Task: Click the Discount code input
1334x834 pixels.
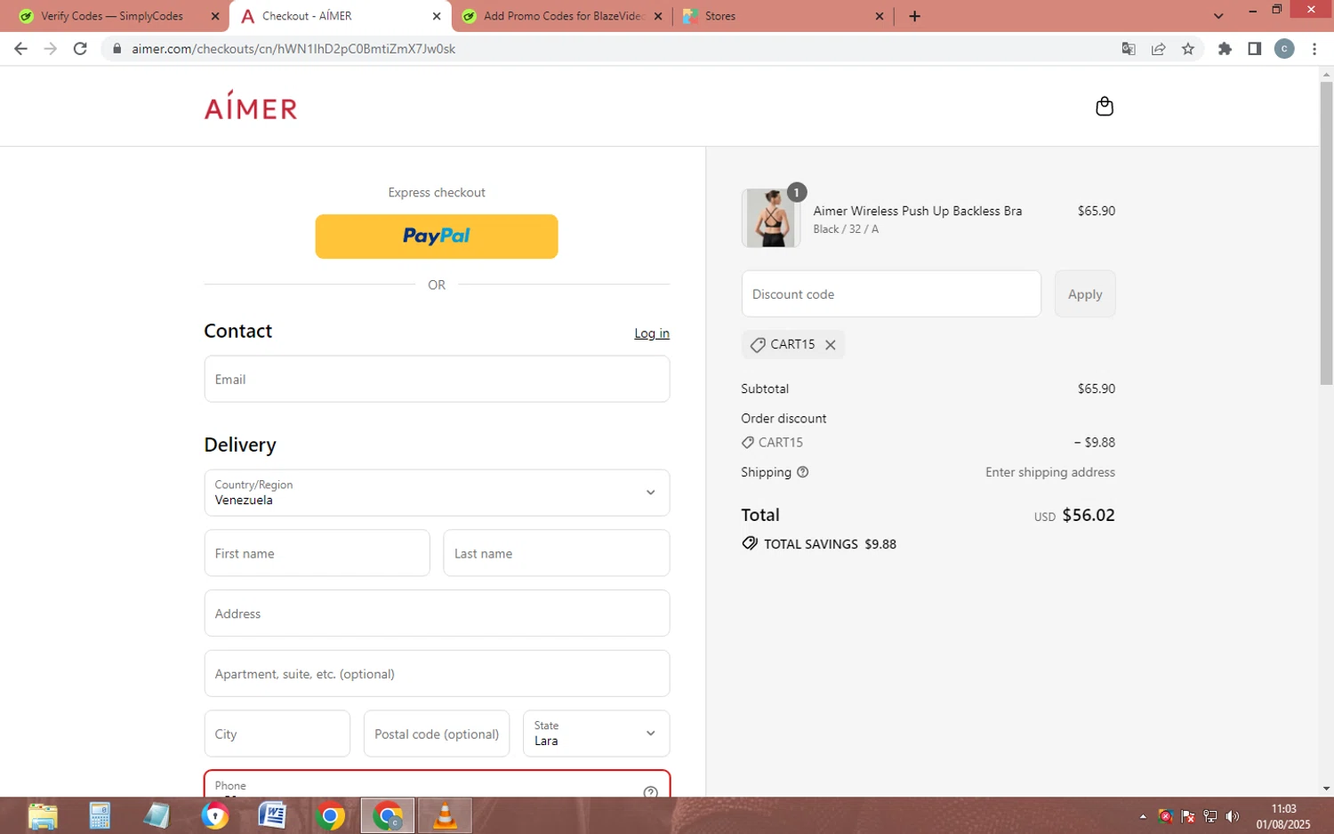Action: click(x=891, y=294)
